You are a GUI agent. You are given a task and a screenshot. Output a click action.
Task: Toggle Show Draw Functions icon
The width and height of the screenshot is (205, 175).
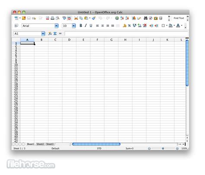click(x=139, y=18)
